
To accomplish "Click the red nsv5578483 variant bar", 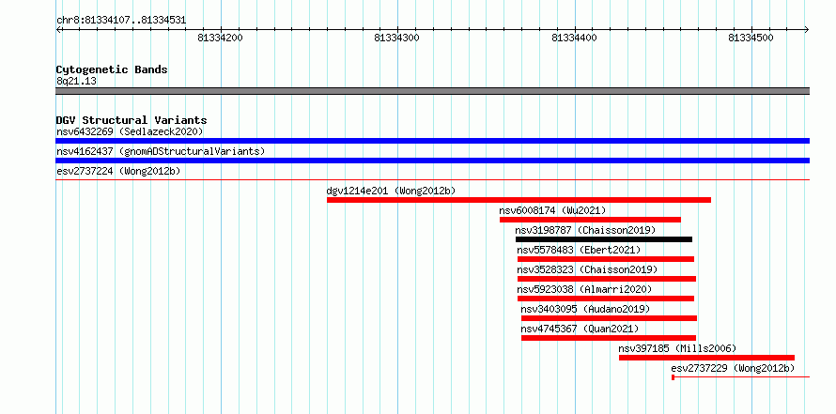I will [x=606, y=259].
